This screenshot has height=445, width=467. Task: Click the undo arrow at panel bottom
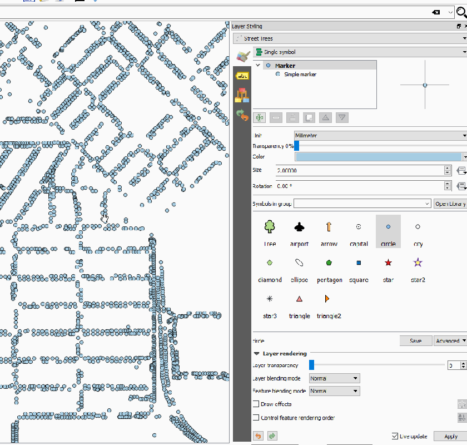point(258,436)
